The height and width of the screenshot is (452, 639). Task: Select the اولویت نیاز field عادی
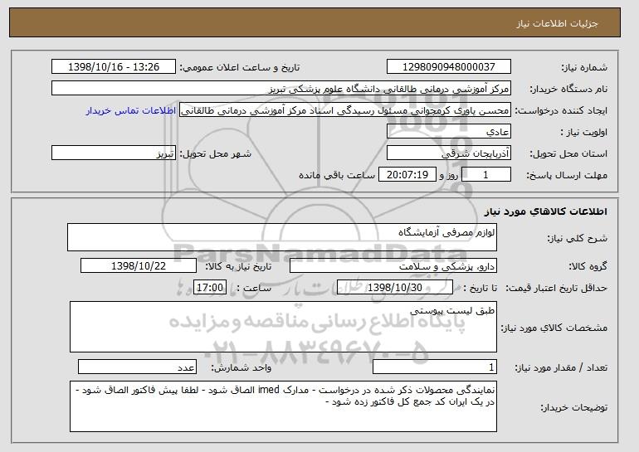click(x=449, y=132)
